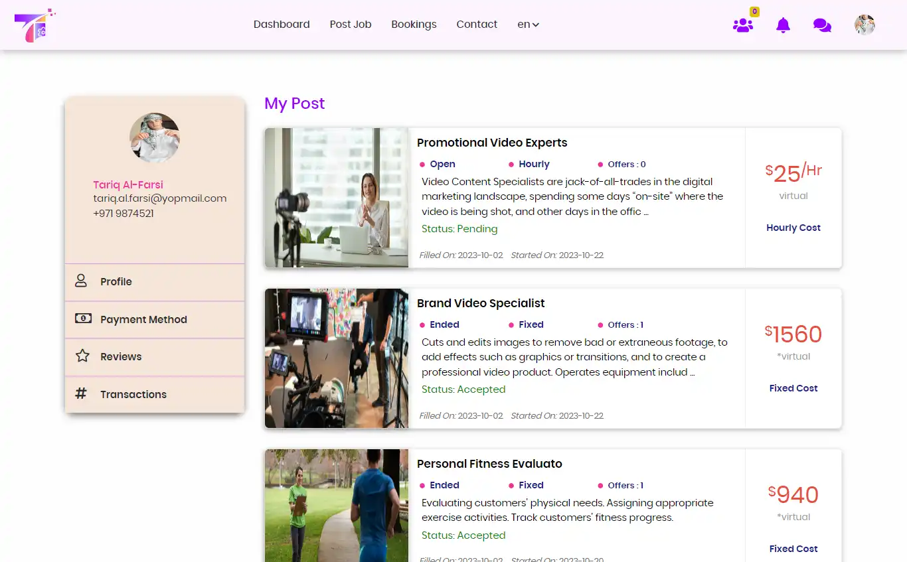Screen dimensions: 907x562
Task: Open the connections icon with zero badge
Action: tap(743, 25)
